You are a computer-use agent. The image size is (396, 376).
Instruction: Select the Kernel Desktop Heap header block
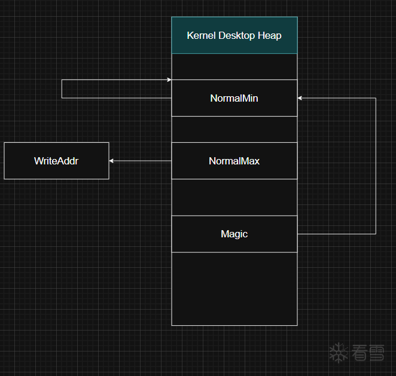(x=234, y=35)
